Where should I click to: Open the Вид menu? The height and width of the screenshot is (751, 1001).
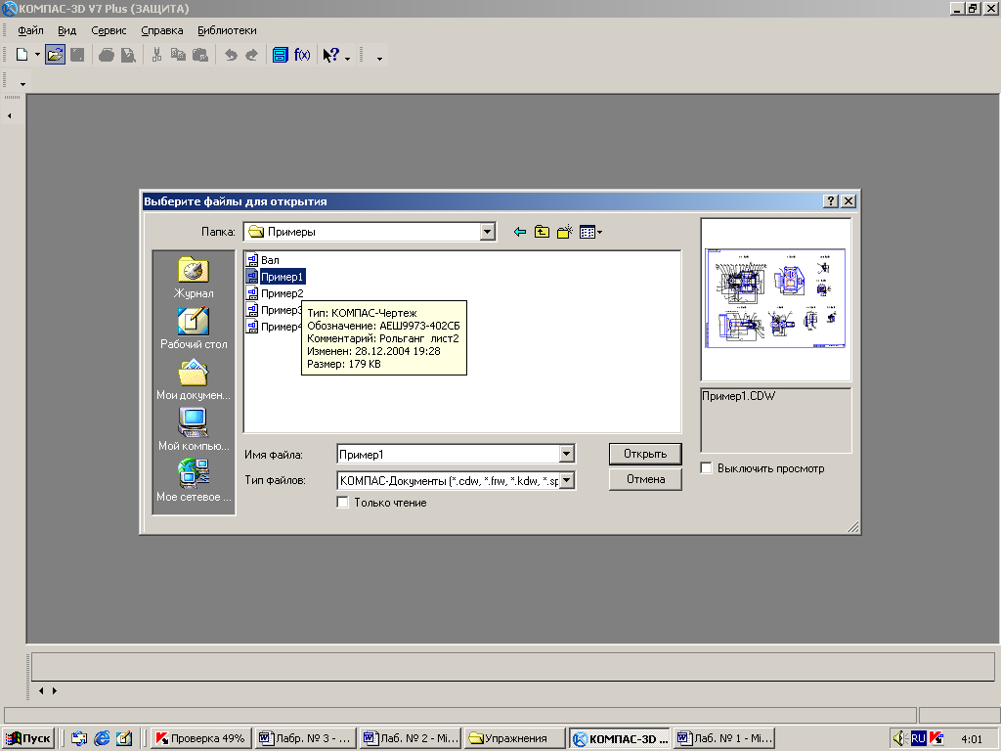(67, 30)
